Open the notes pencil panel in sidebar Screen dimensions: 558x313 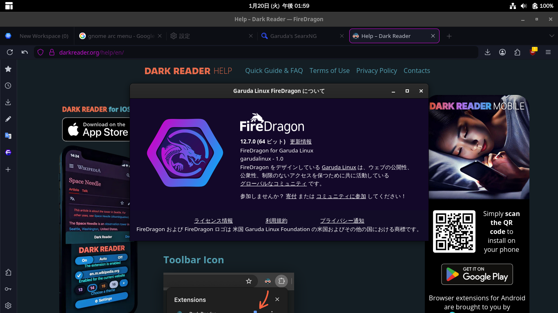8,119
